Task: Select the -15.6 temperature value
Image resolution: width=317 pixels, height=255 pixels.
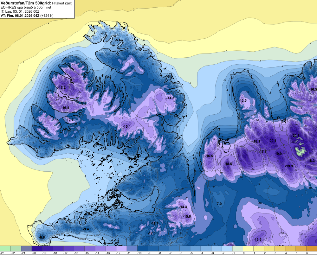Action: [x=187, y=216]
